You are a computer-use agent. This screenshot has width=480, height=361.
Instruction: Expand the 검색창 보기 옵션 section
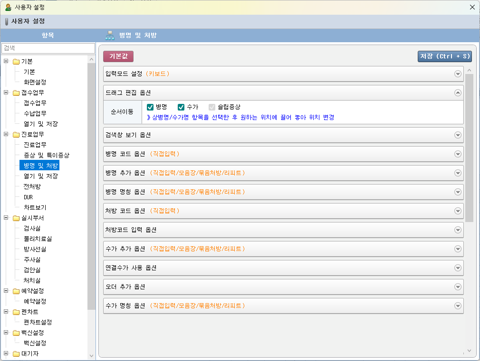pos(458,135)
